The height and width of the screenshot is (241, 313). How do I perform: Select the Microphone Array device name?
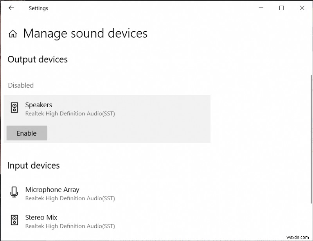[x=52, y=190]
